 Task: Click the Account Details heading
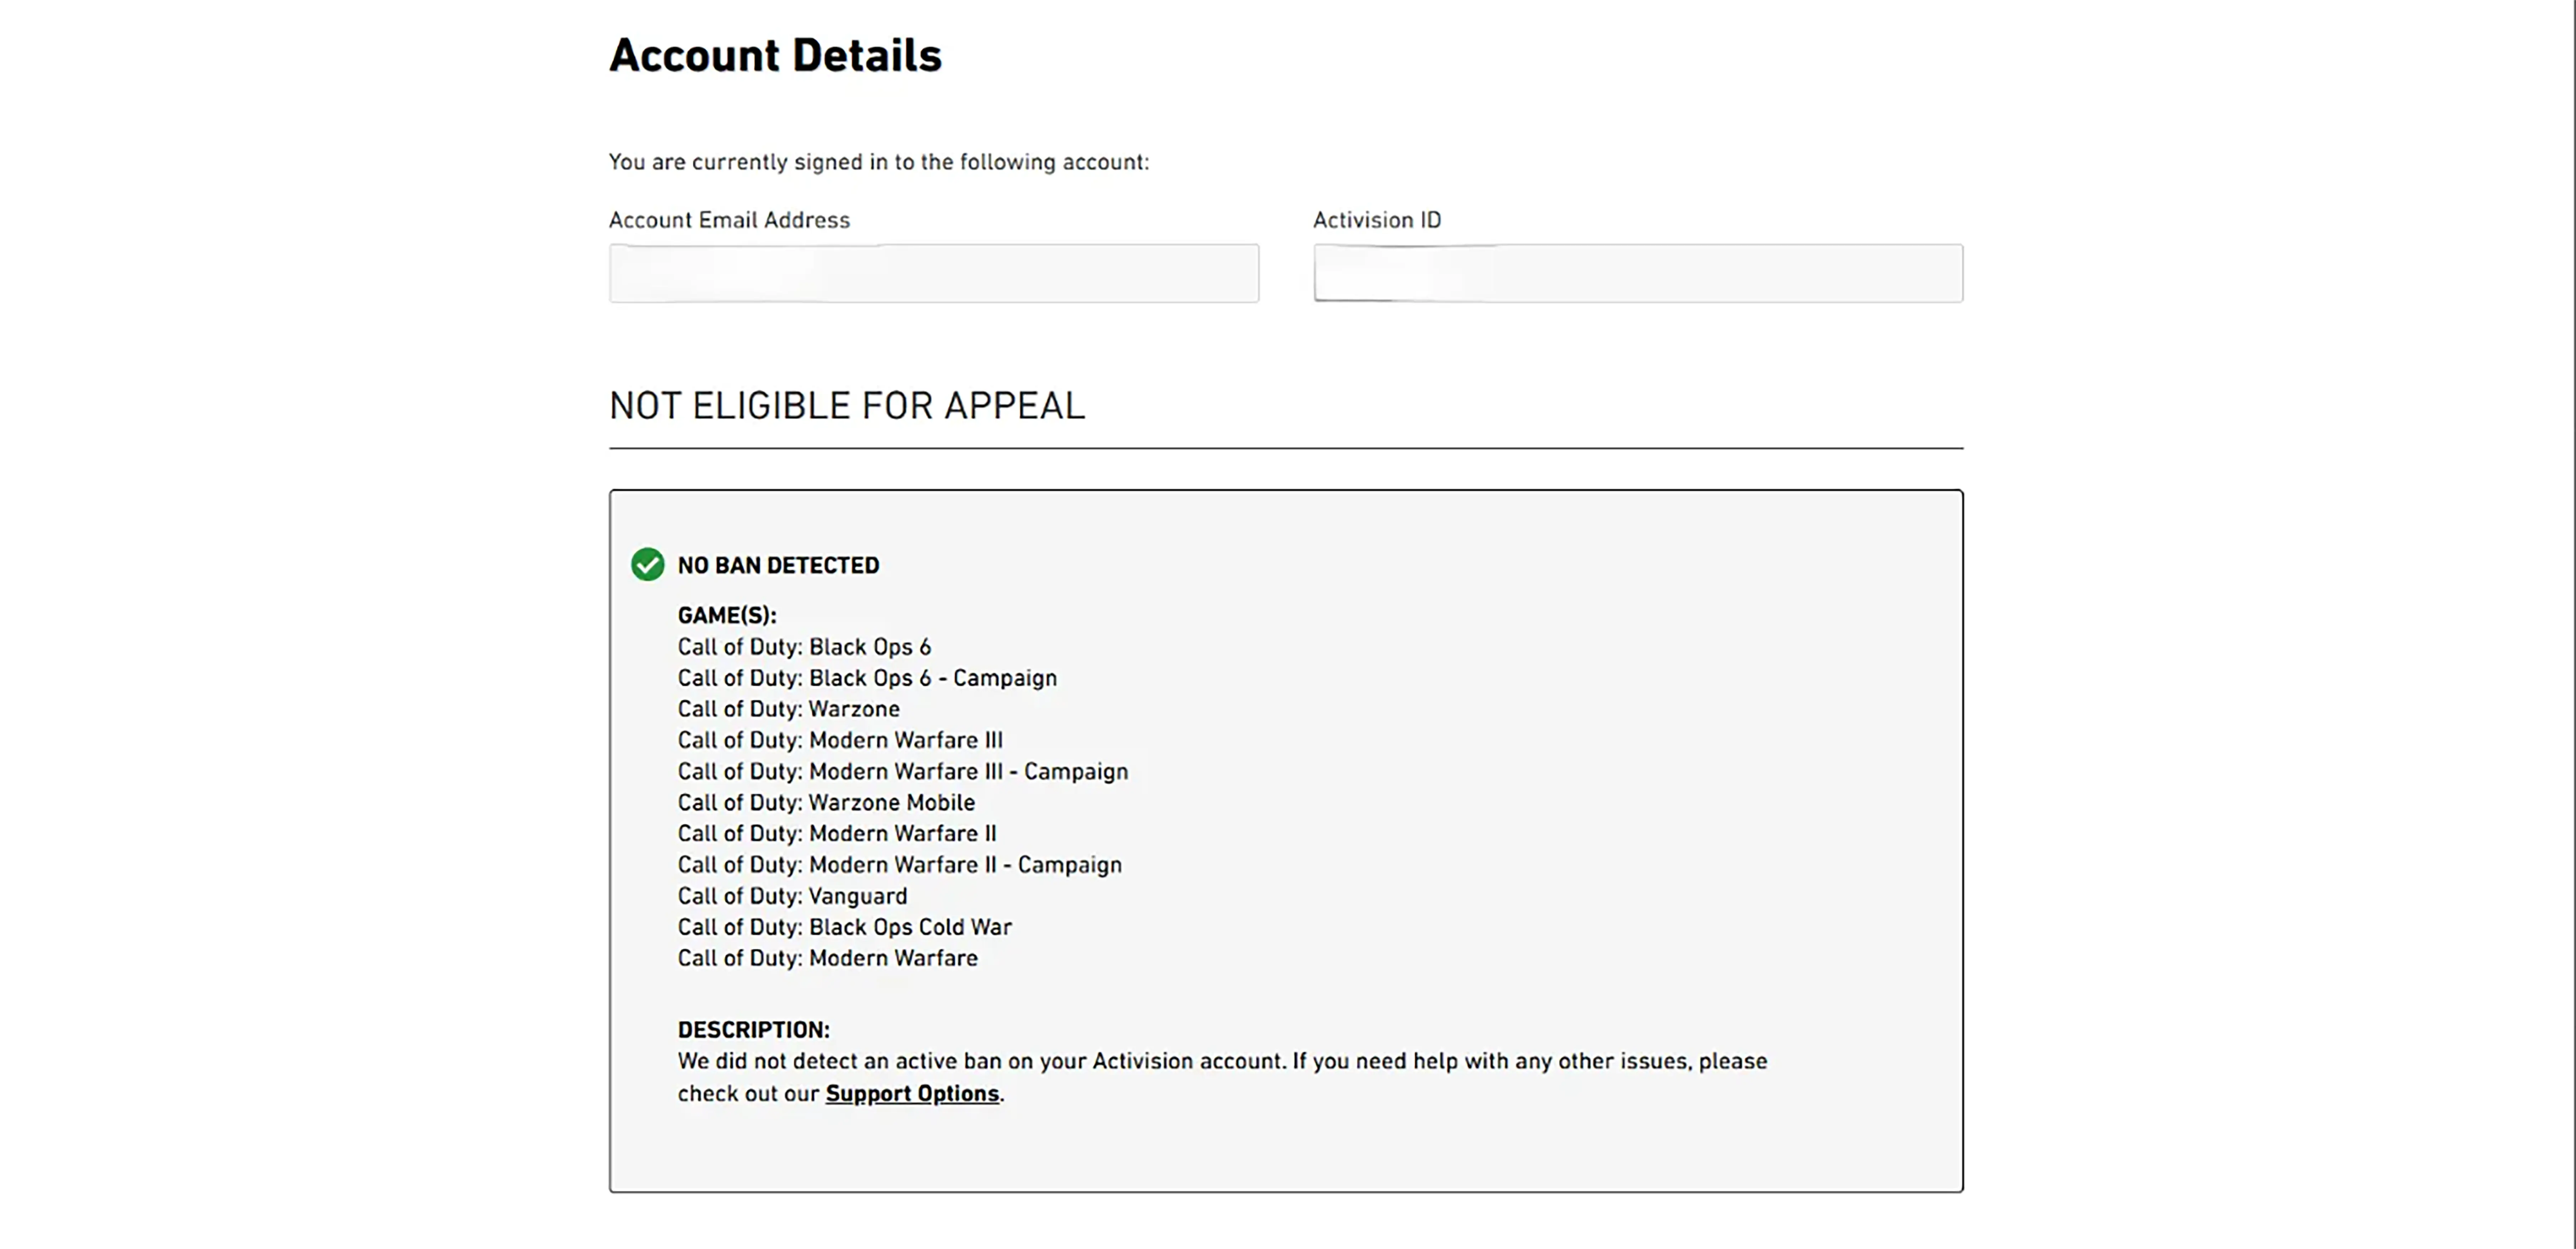pos(775,55)
